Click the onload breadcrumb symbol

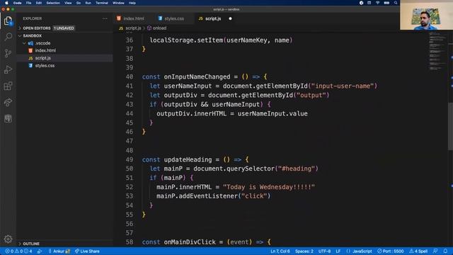156,28
